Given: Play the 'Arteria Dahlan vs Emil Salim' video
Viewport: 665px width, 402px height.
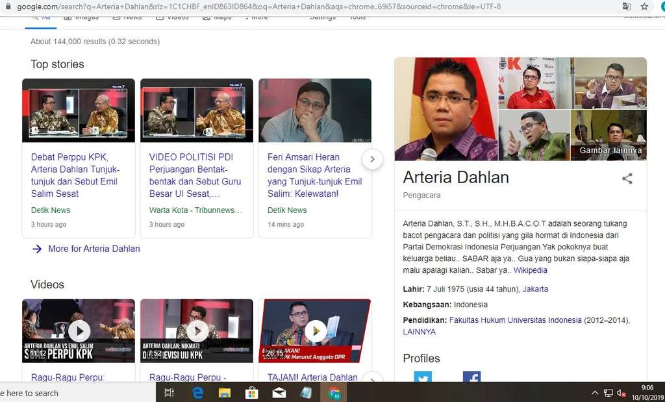Looking at the screenshot, I should (79, 331).
